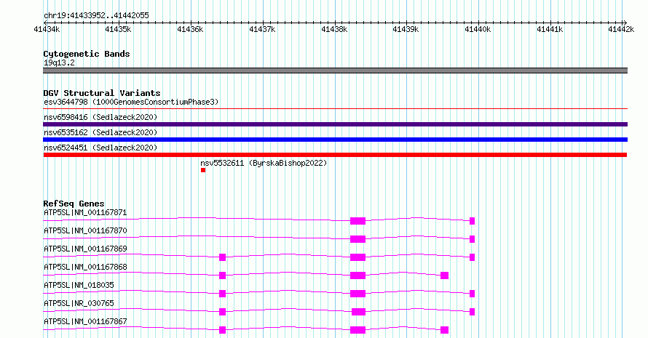
Task: Select the rightmost small exon of NM_001167871
Action: click(x=473, y=221)
